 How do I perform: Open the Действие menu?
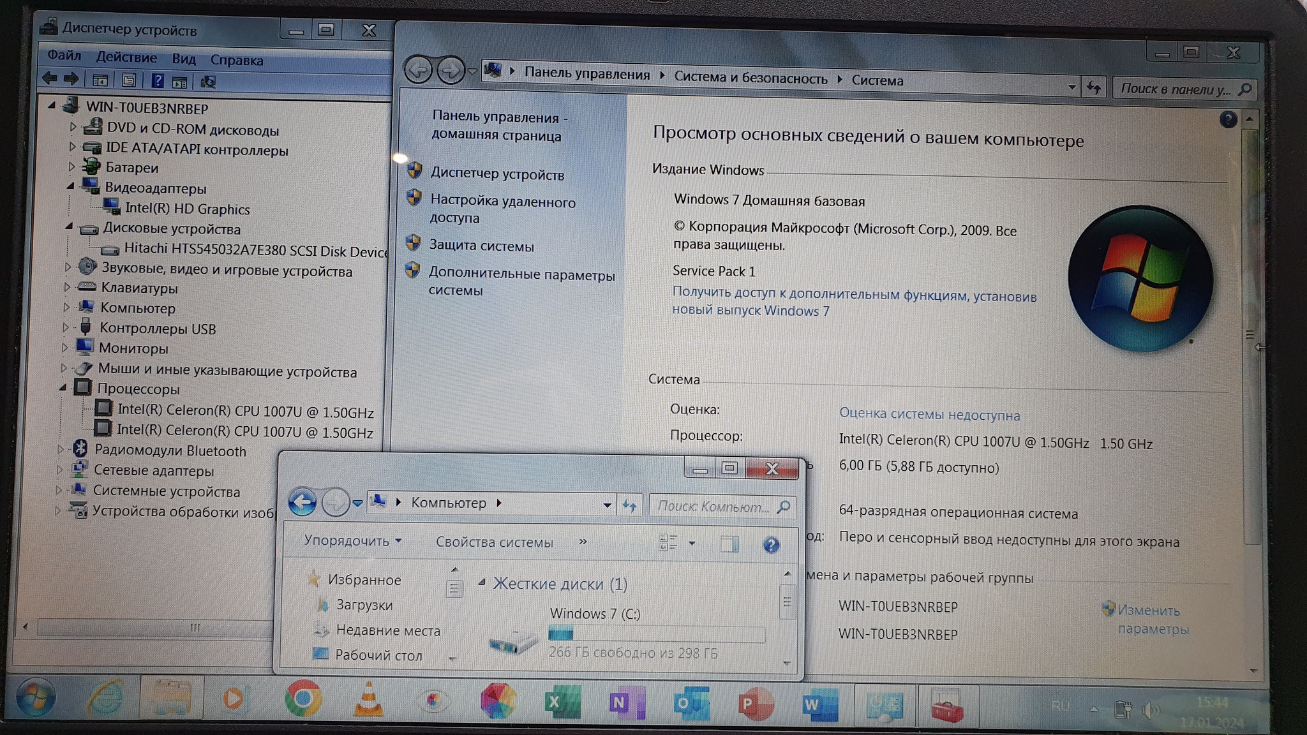tap(126, 57)
